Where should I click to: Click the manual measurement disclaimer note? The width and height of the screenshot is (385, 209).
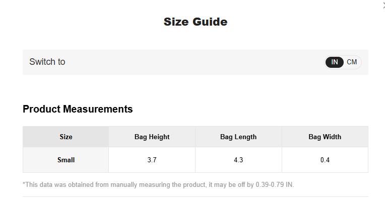coord(158,184)
